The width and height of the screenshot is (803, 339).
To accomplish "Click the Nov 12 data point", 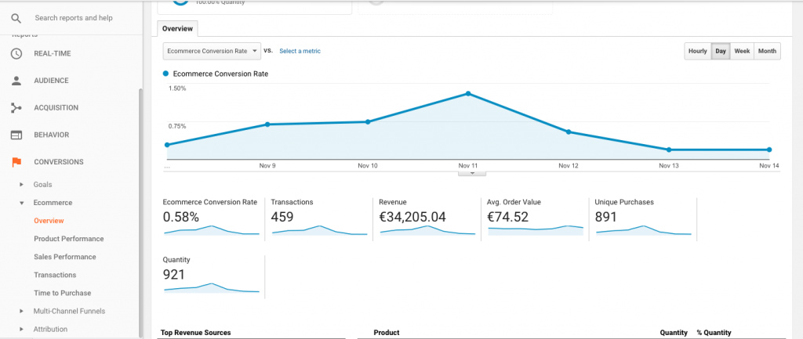I will click(569, 132).
